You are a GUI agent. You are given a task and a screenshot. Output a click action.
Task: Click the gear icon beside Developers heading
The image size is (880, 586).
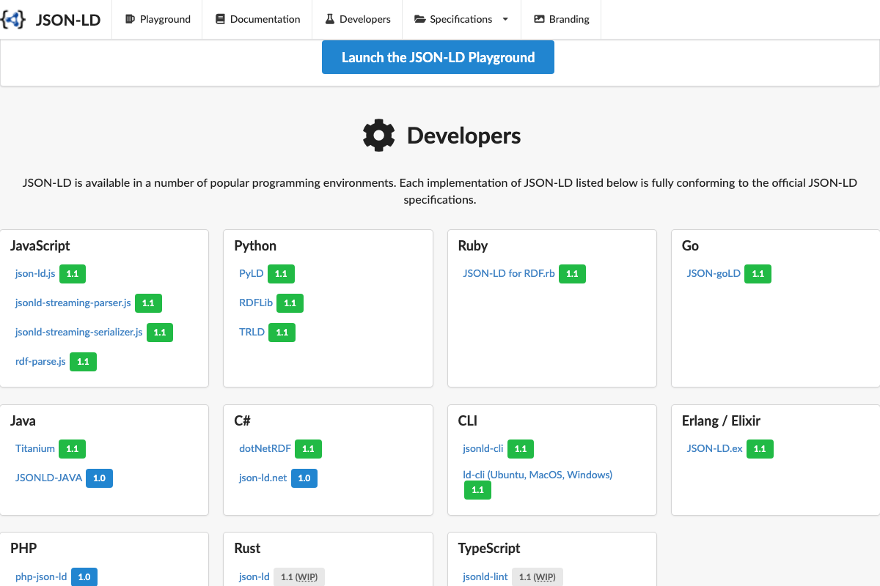click(379, 136)
